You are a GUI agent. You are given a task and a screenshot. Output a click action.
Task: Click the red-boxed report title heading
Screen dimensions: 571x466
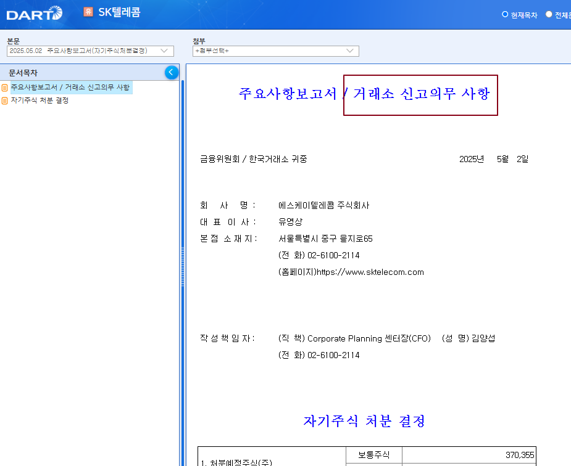click(x=420, y=94)
